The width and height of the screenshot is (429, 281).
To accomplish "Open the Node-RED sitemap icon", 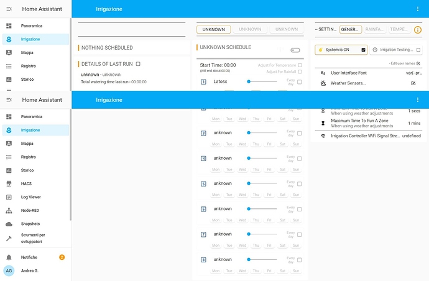I will (x=9, y=210).
